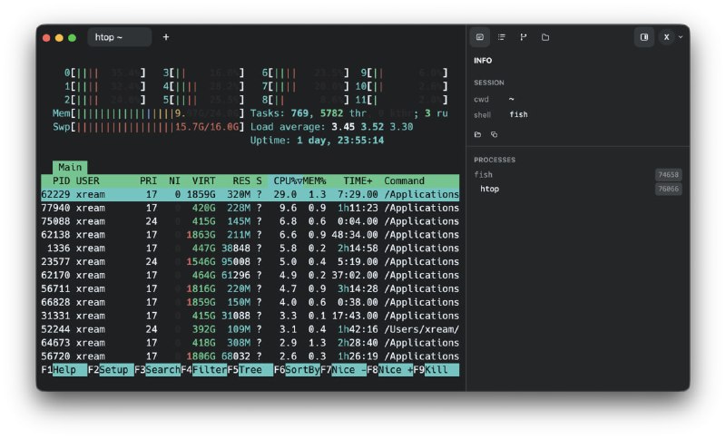726x439 pixels.
Task: Select process row with PID 62229
Action: (250, 194)
